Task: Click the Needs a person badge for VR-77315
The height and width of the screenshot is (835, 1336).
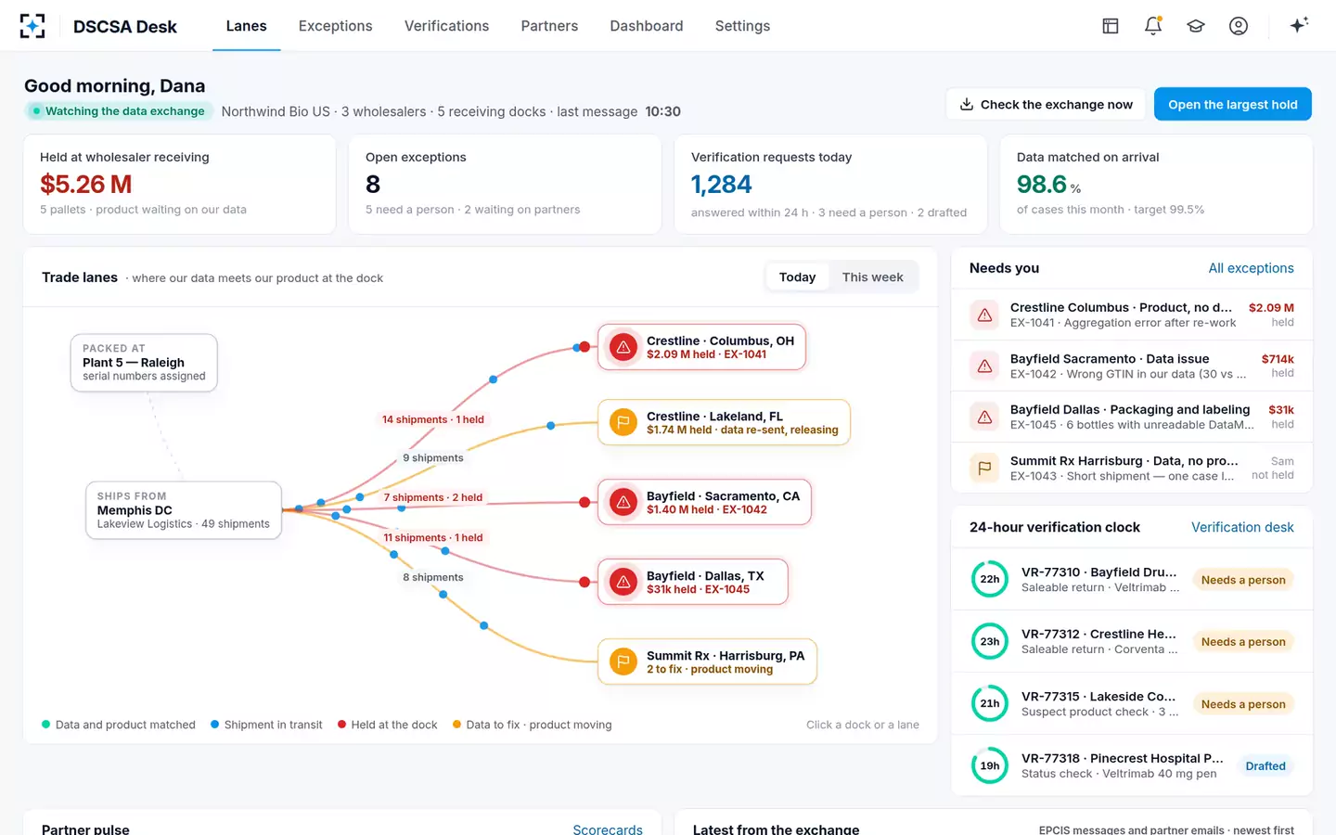Action: 1243,704
